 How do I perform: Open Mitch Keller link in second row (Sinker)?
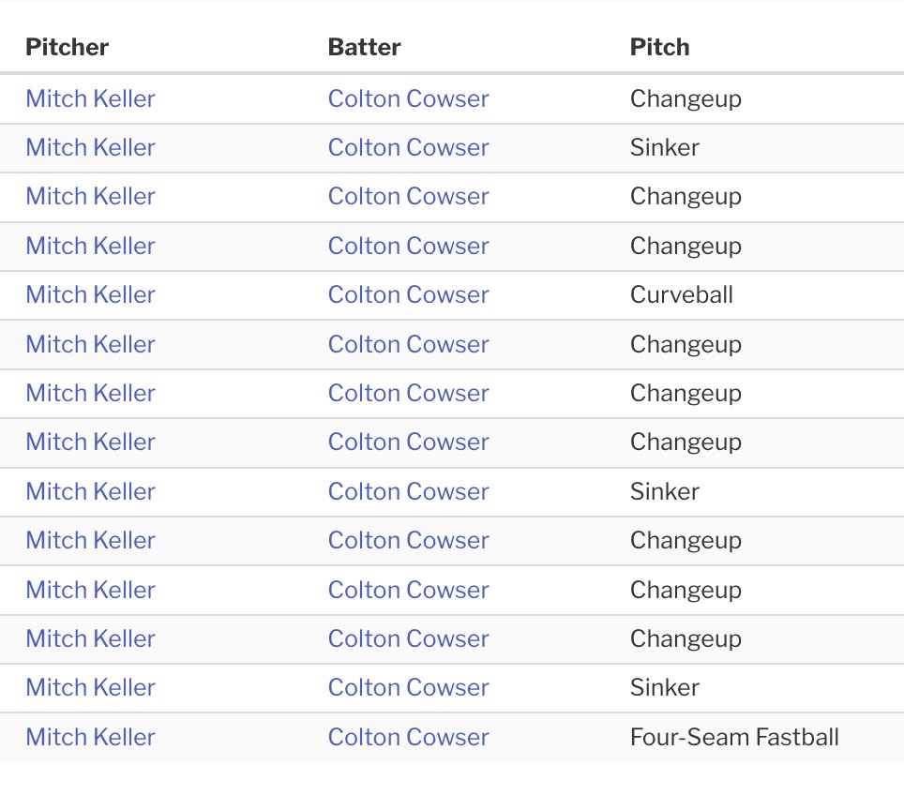click(91, 147)
